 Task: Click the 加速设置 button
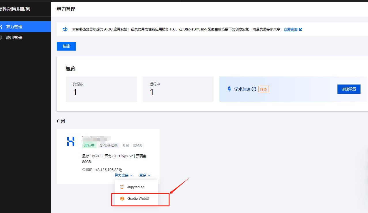349,89
